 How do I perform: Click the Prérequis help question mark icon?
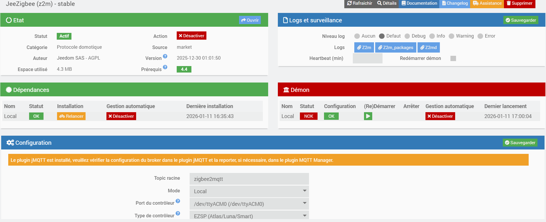tap(165, 67)
